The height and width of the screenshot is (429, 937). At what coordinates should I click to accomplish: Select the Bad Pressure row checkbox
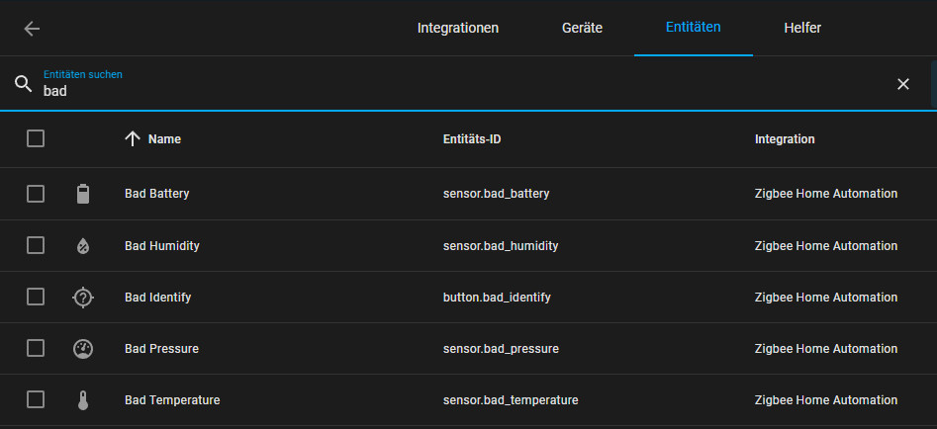[36, 348]
